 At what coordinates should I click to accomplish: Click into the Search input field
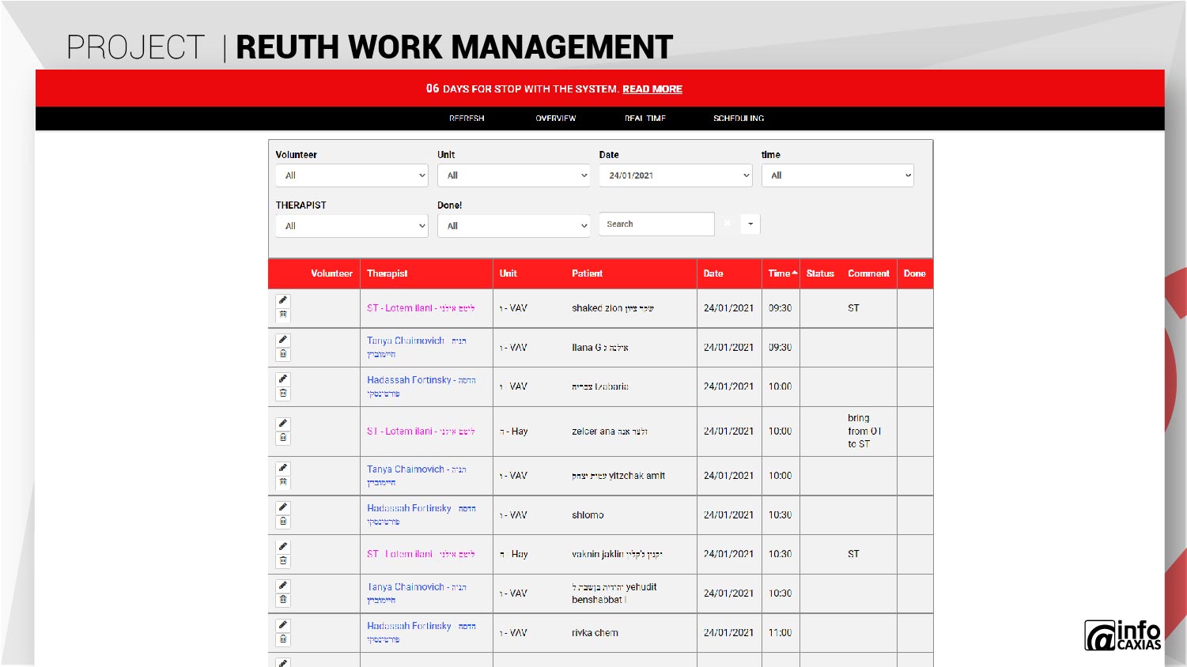(x=656, y=224)
